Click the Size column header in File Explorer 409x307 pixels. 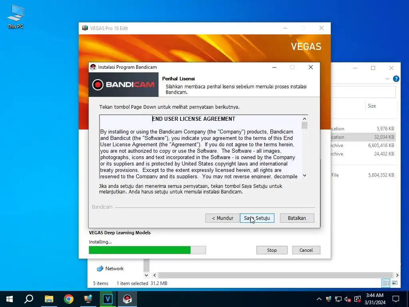point(372,106)
